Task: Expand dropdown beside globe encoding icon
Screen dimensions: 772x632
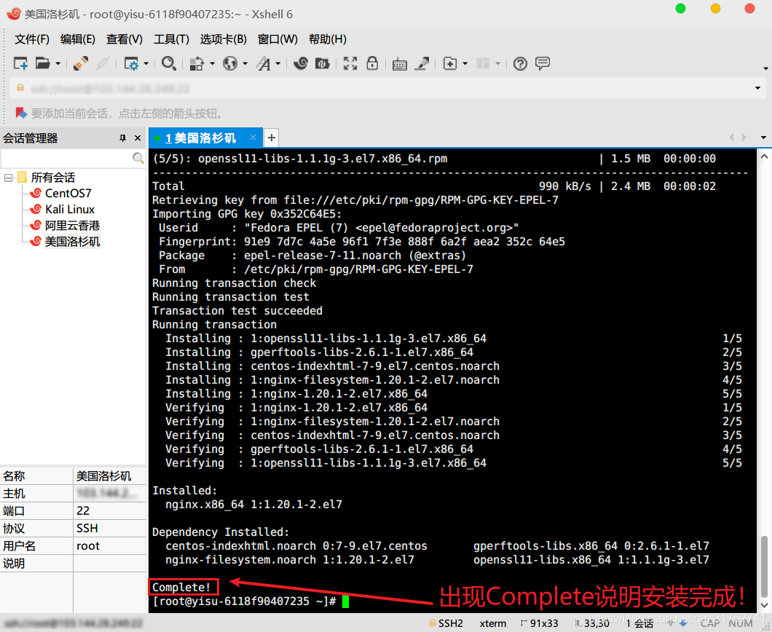Action: [x=245, y=63]
